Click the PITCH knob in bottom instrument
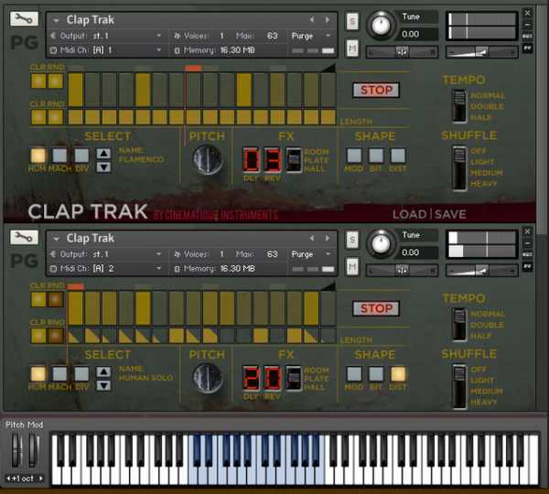The image size is (549, 494). point(208,378)
